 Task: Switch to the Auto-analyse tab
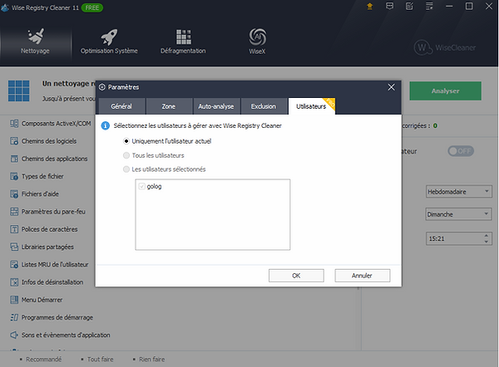pos(216,106)
